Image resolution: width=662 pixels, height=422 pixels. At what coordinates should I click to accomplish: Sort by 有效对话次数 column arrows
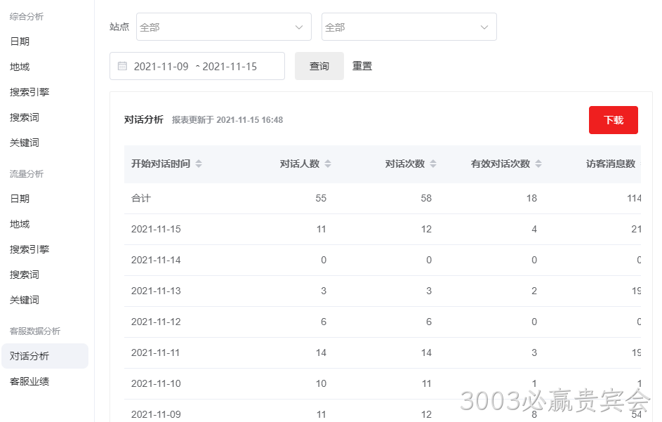(x=538, y=164)
